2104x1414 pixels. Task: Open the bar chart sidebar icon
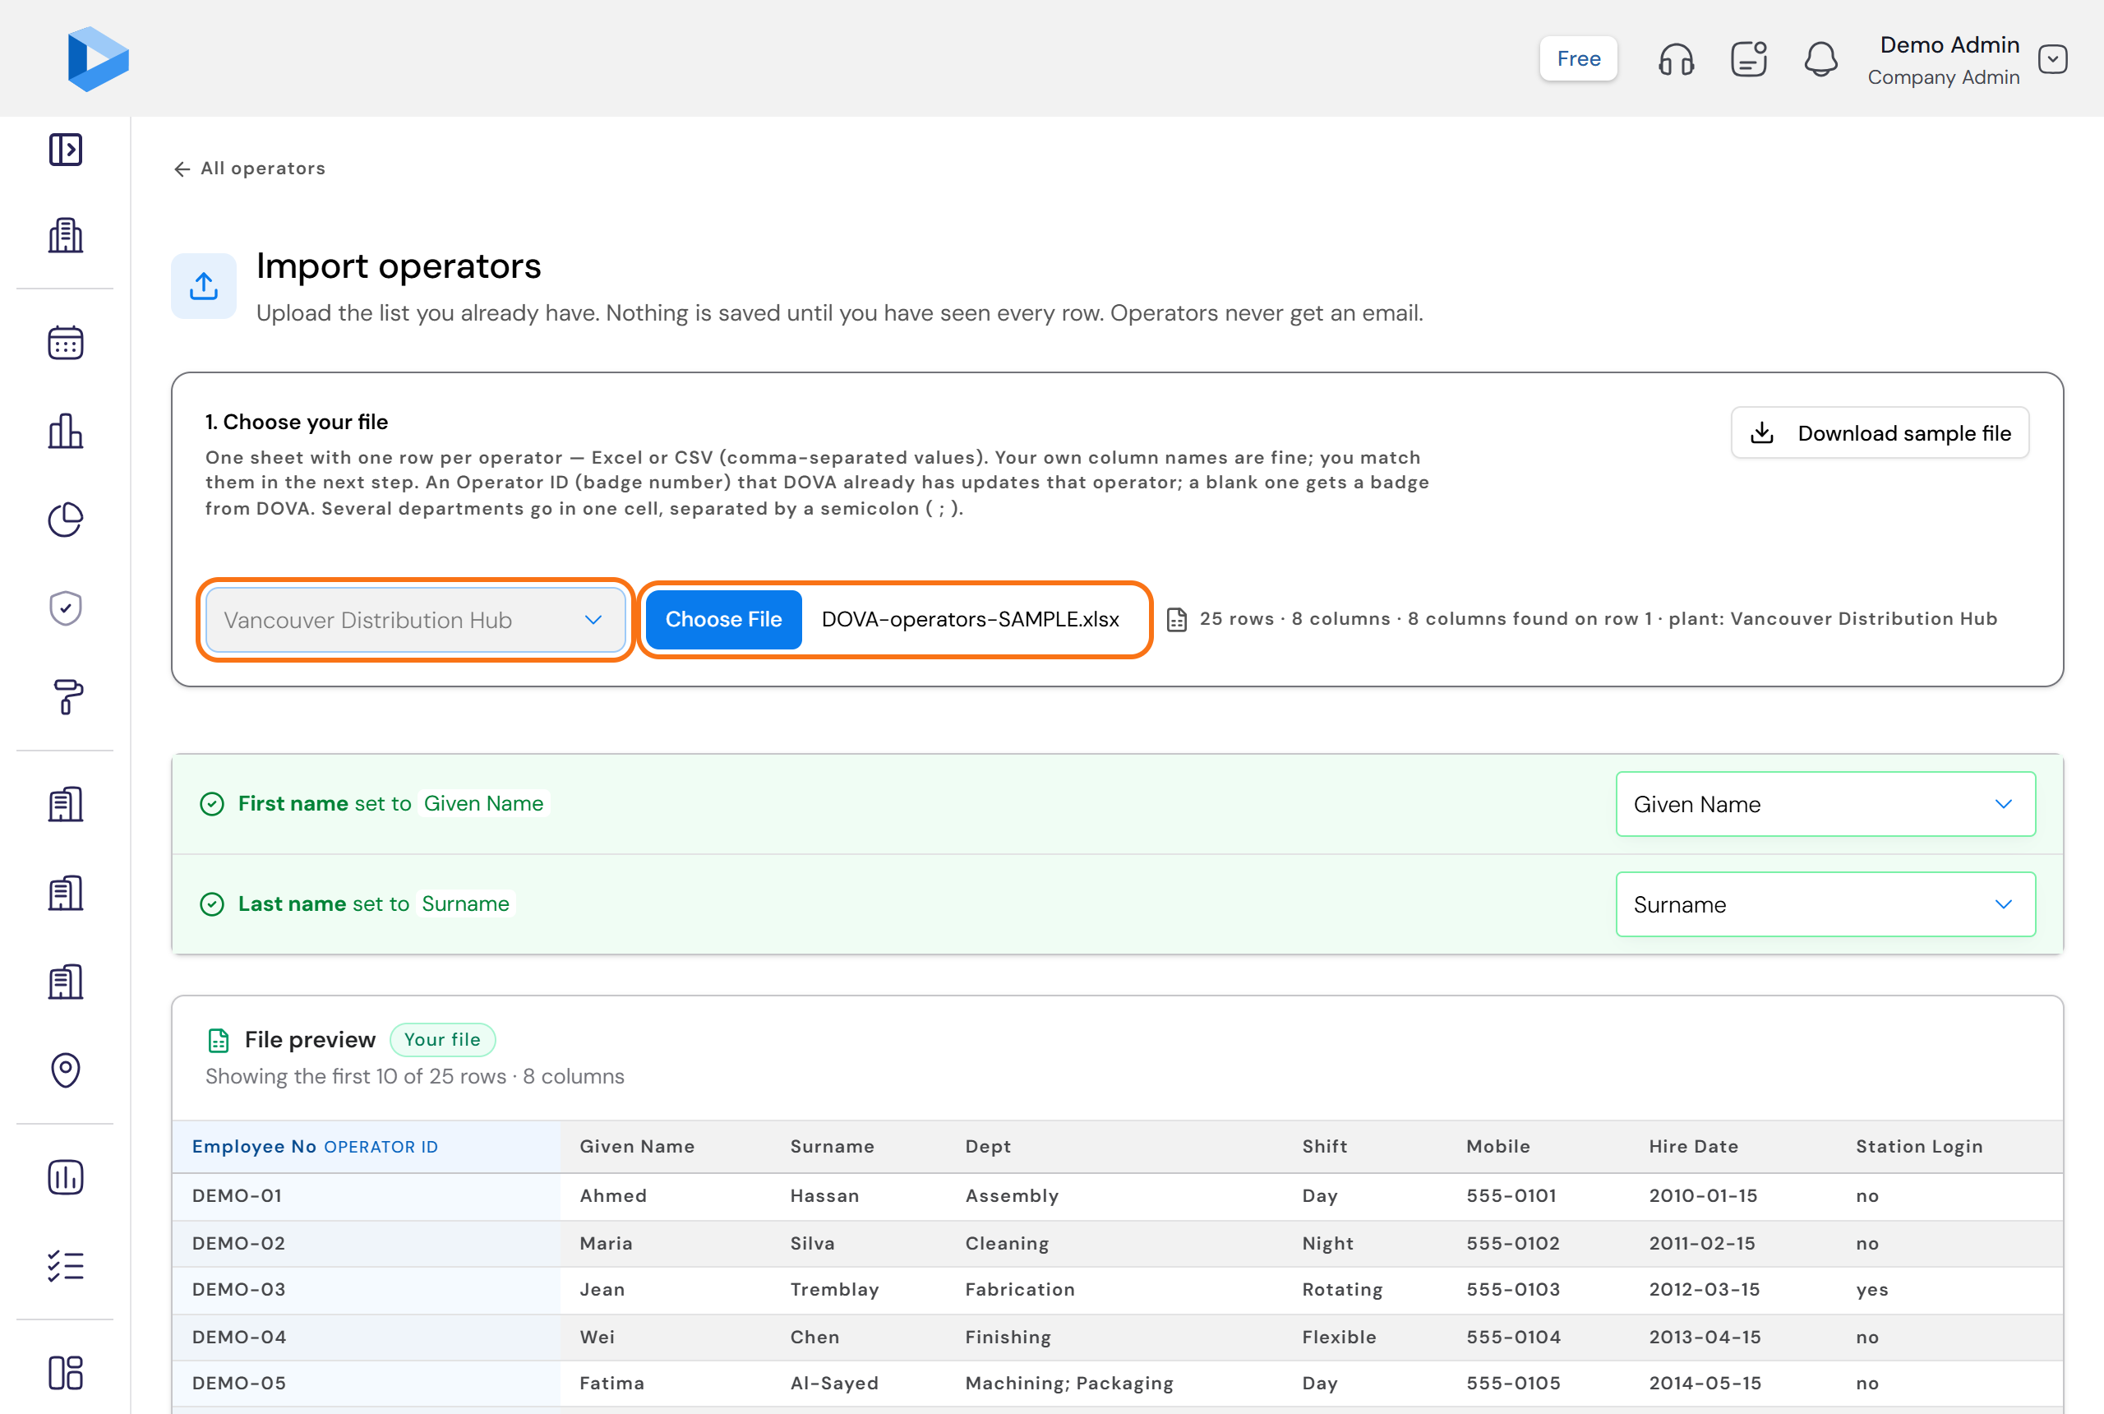tap(66, 431)
